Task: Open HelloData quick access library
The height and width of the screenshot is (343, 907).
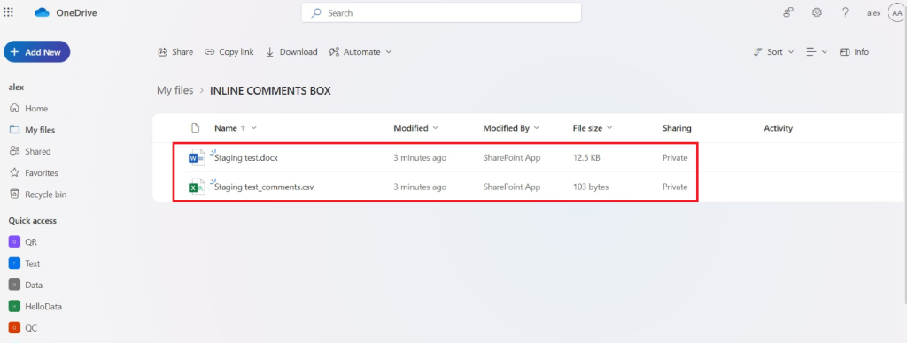Action: (x=36, y=307)
